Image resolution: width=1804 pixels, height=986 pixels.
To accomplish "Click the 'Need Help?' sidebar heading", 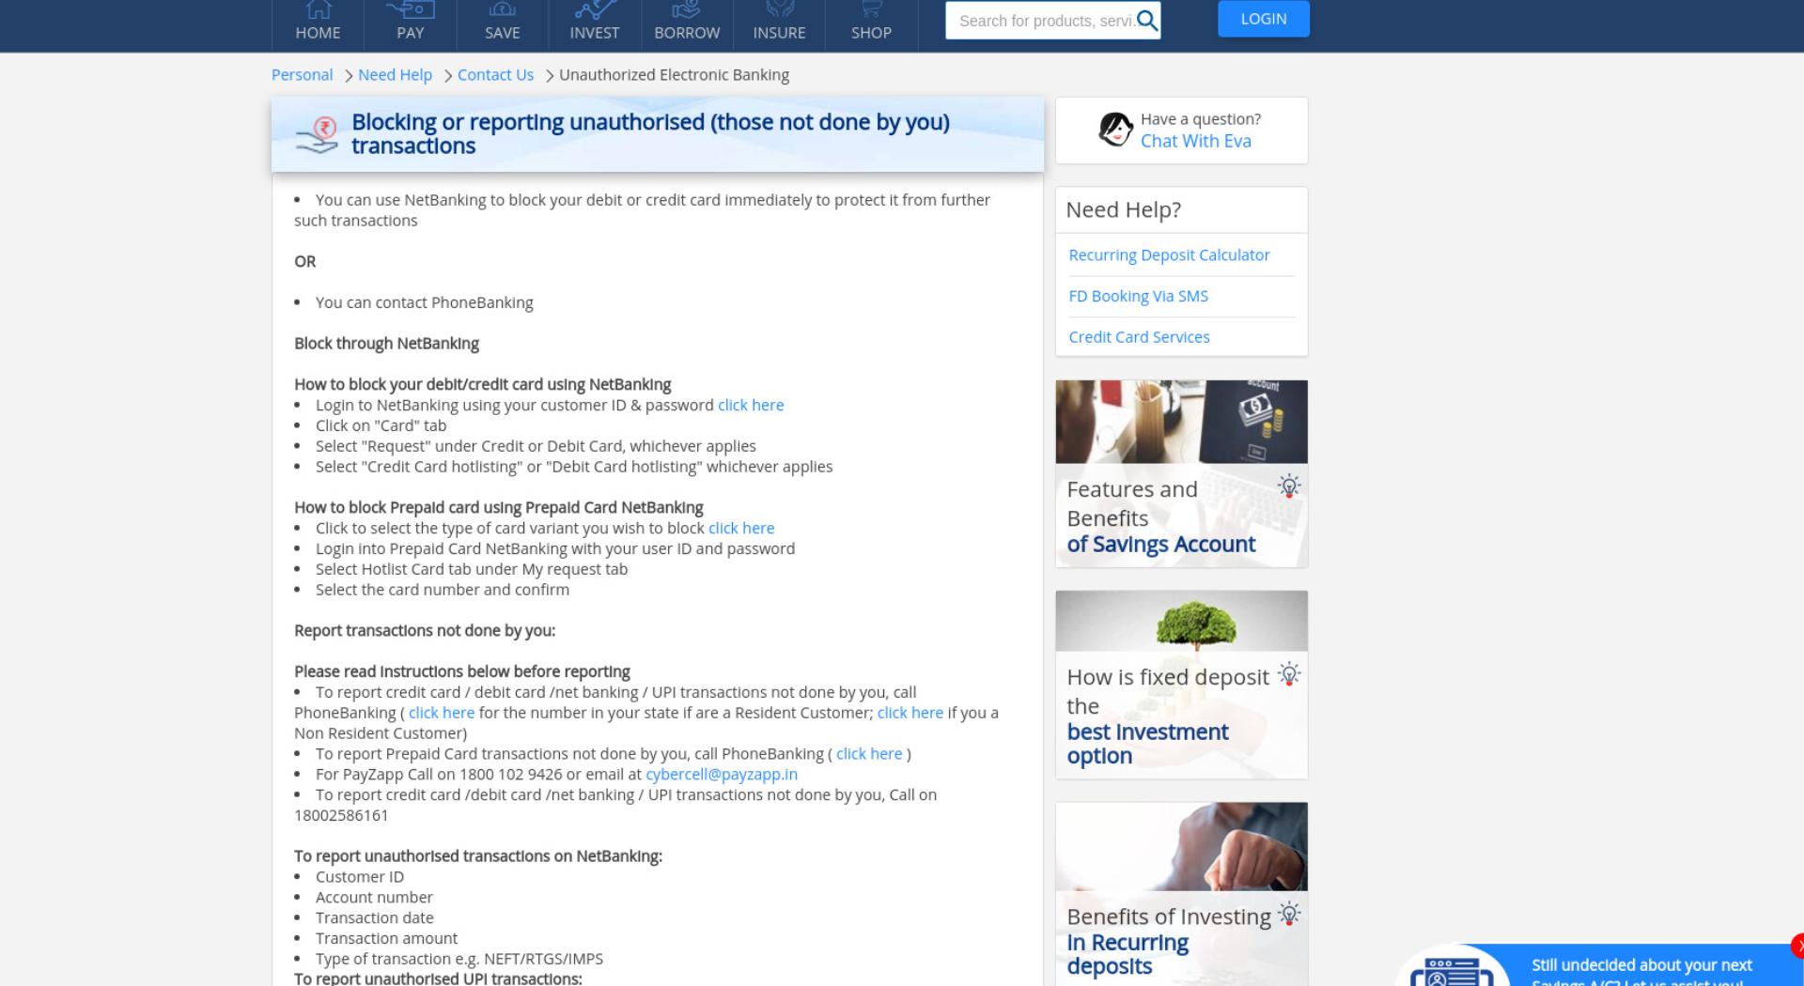I will (x=1123, y=210).
